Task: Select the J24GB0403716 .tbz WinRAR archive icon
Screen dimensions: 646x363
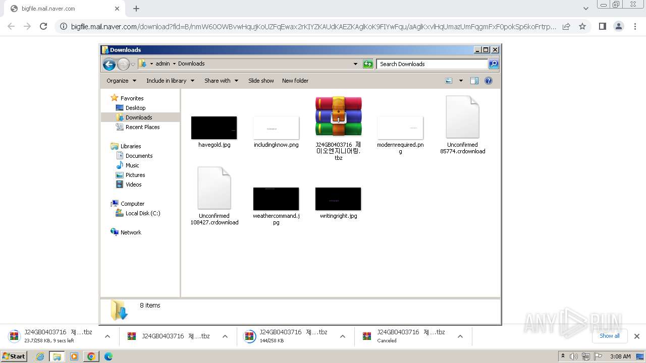Action: 339,116
